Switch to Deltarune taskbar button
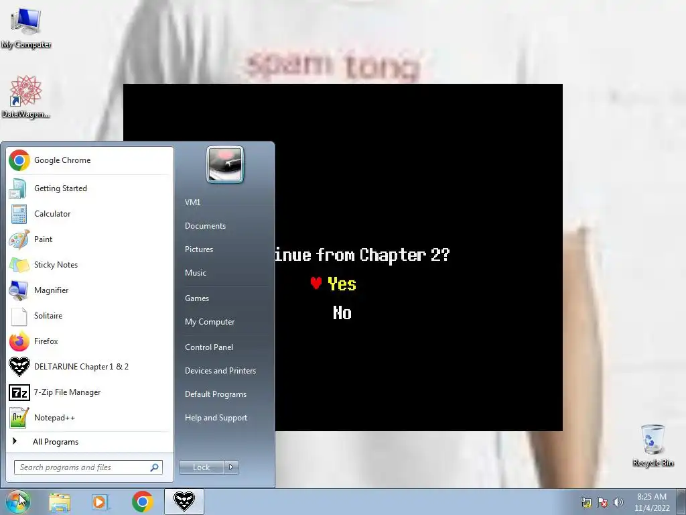This screenshot has width=686, height=515. click(184, 502)
